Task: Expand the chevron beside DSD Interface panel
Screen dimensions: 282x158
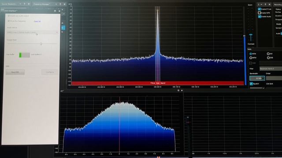Action: (x=64, y=14)
